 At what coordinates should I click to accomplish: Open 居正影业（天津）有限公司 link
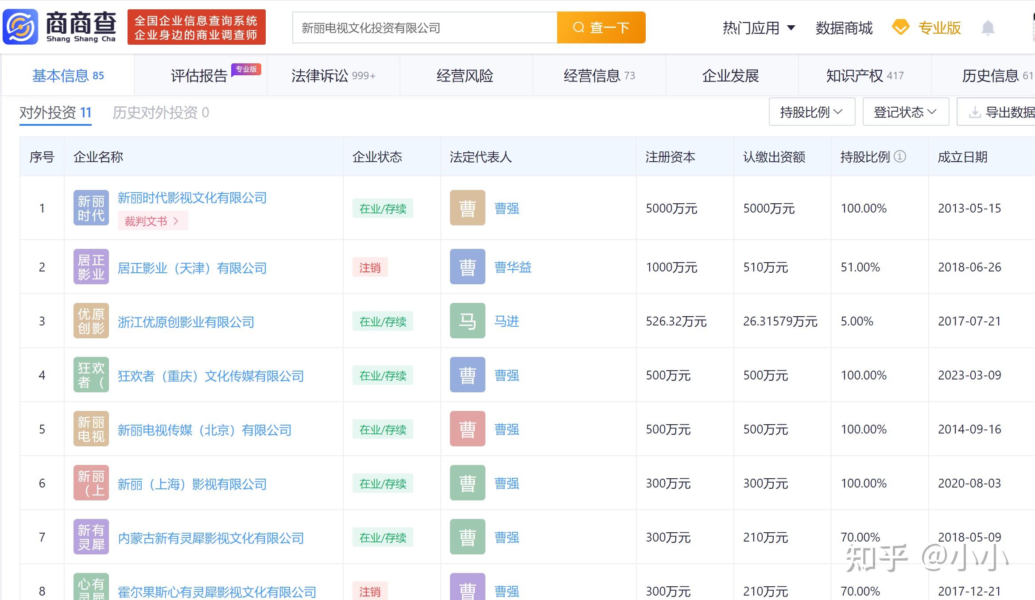(x=192, y=268)
